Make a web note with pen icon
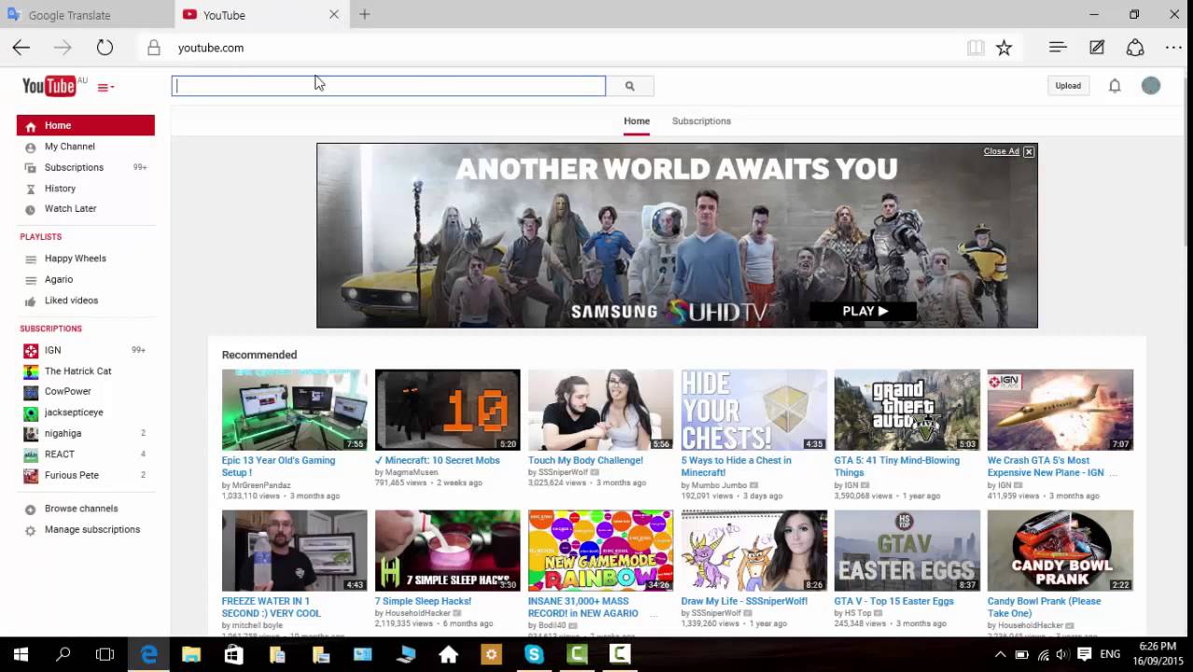The width and height of the screenshot is (1193, 672). point(1097,48)
